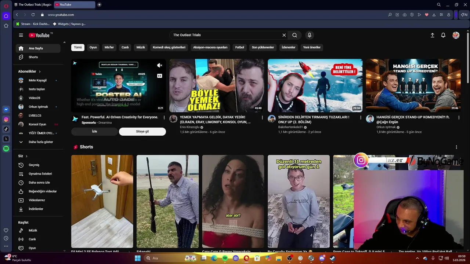
Task: Expand the Abonelikler section chevron
Action: click(x=40, y=71)
